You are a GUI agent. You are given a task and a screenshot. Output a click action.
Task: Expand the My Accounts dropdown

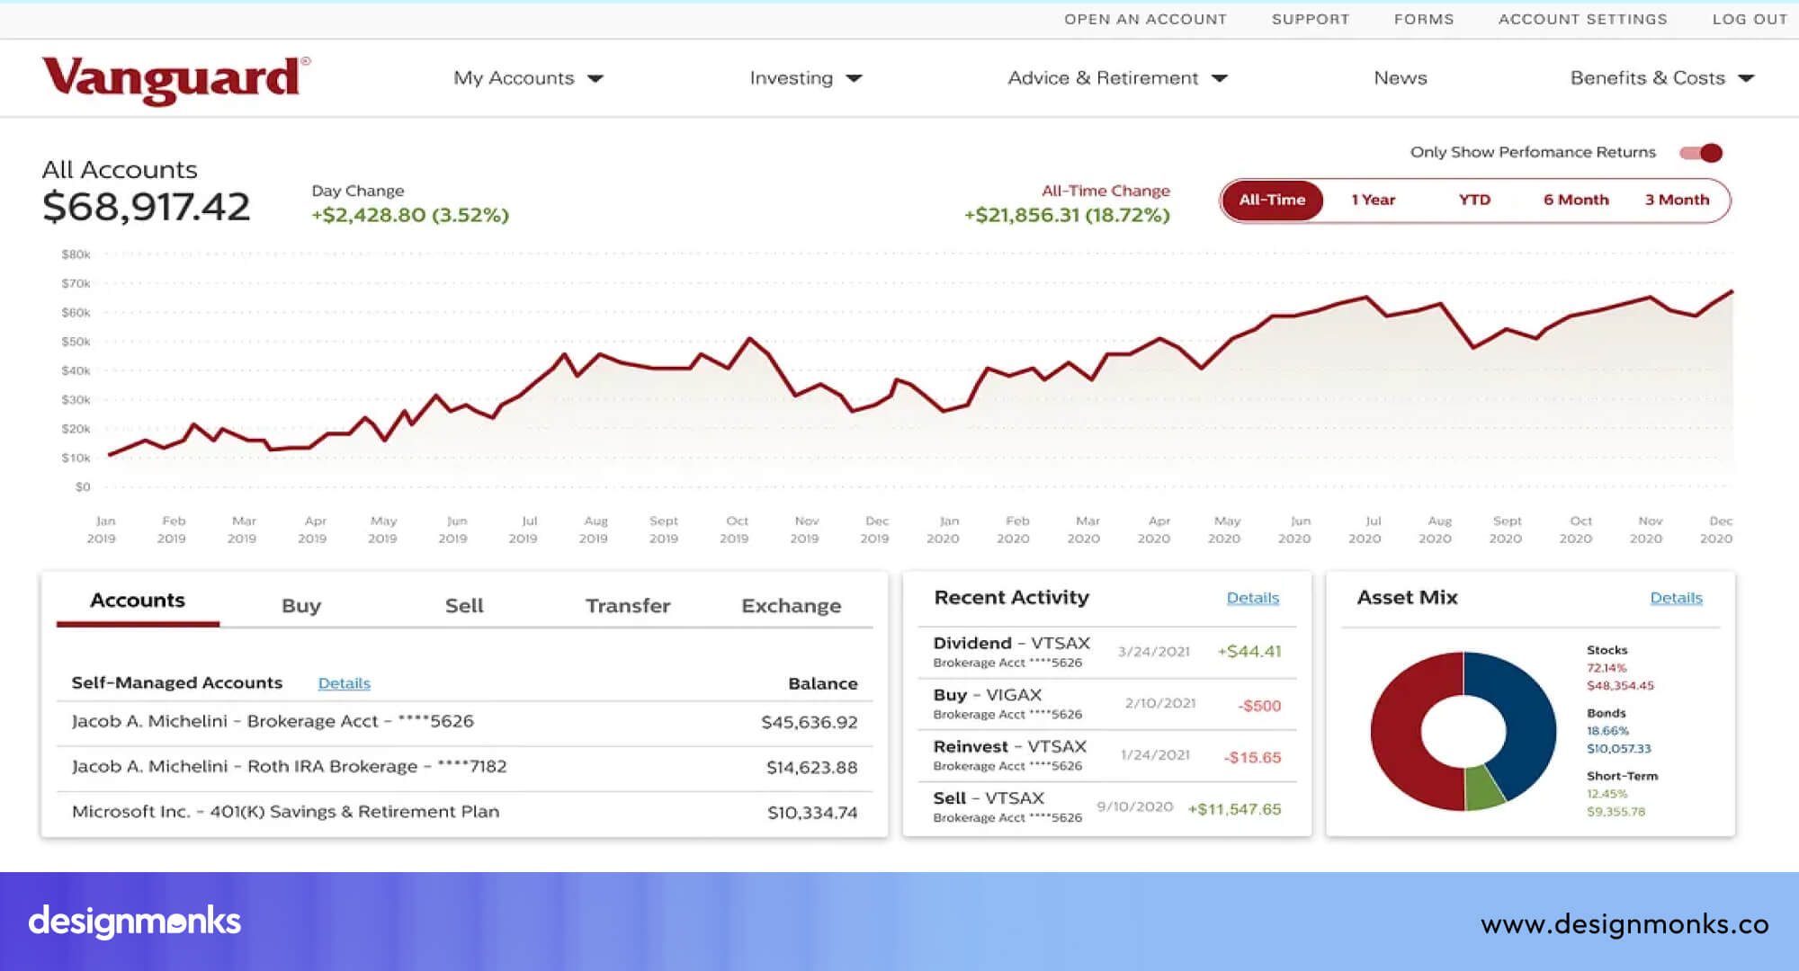528,78
